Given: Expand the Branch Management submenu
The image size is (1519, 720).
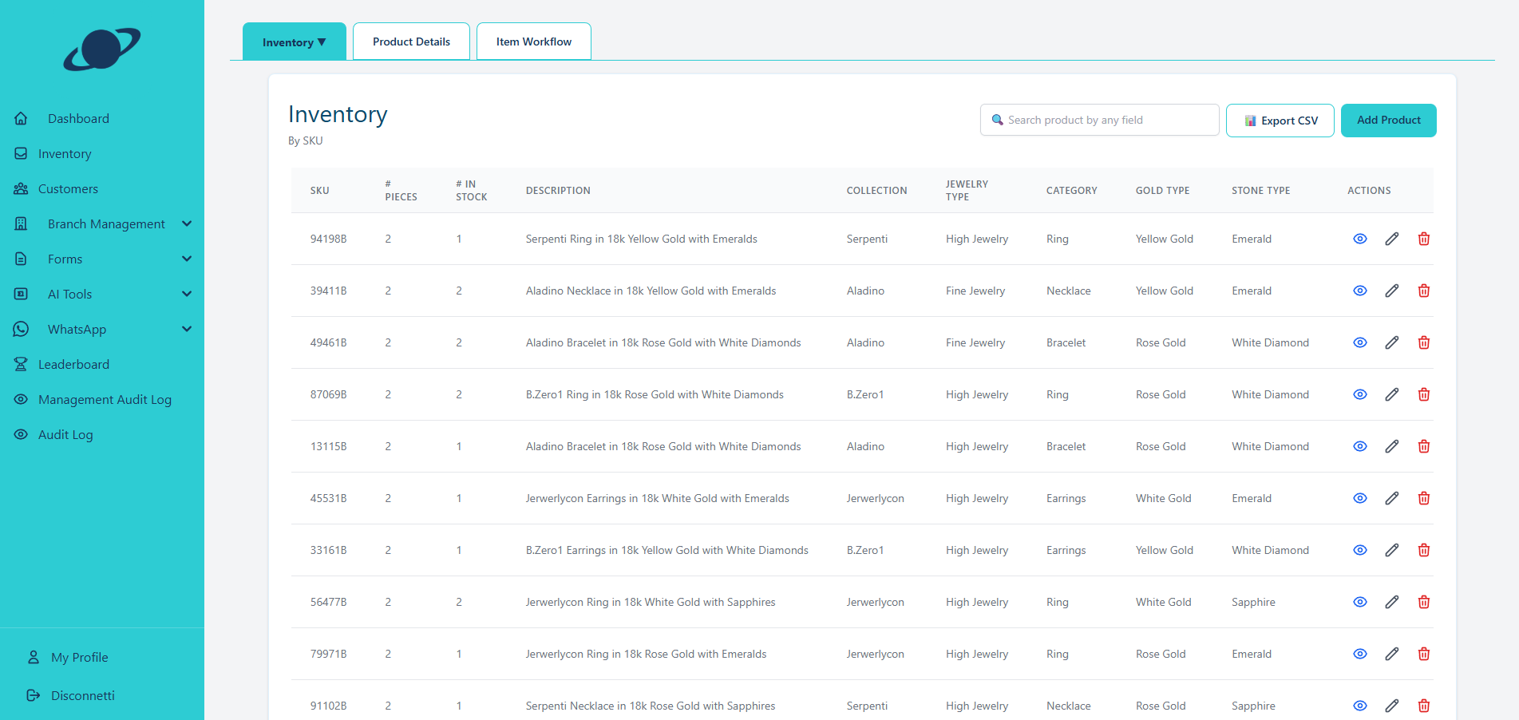Looking at the screenshot, I should pyautogui.click(x=187, y=224).
